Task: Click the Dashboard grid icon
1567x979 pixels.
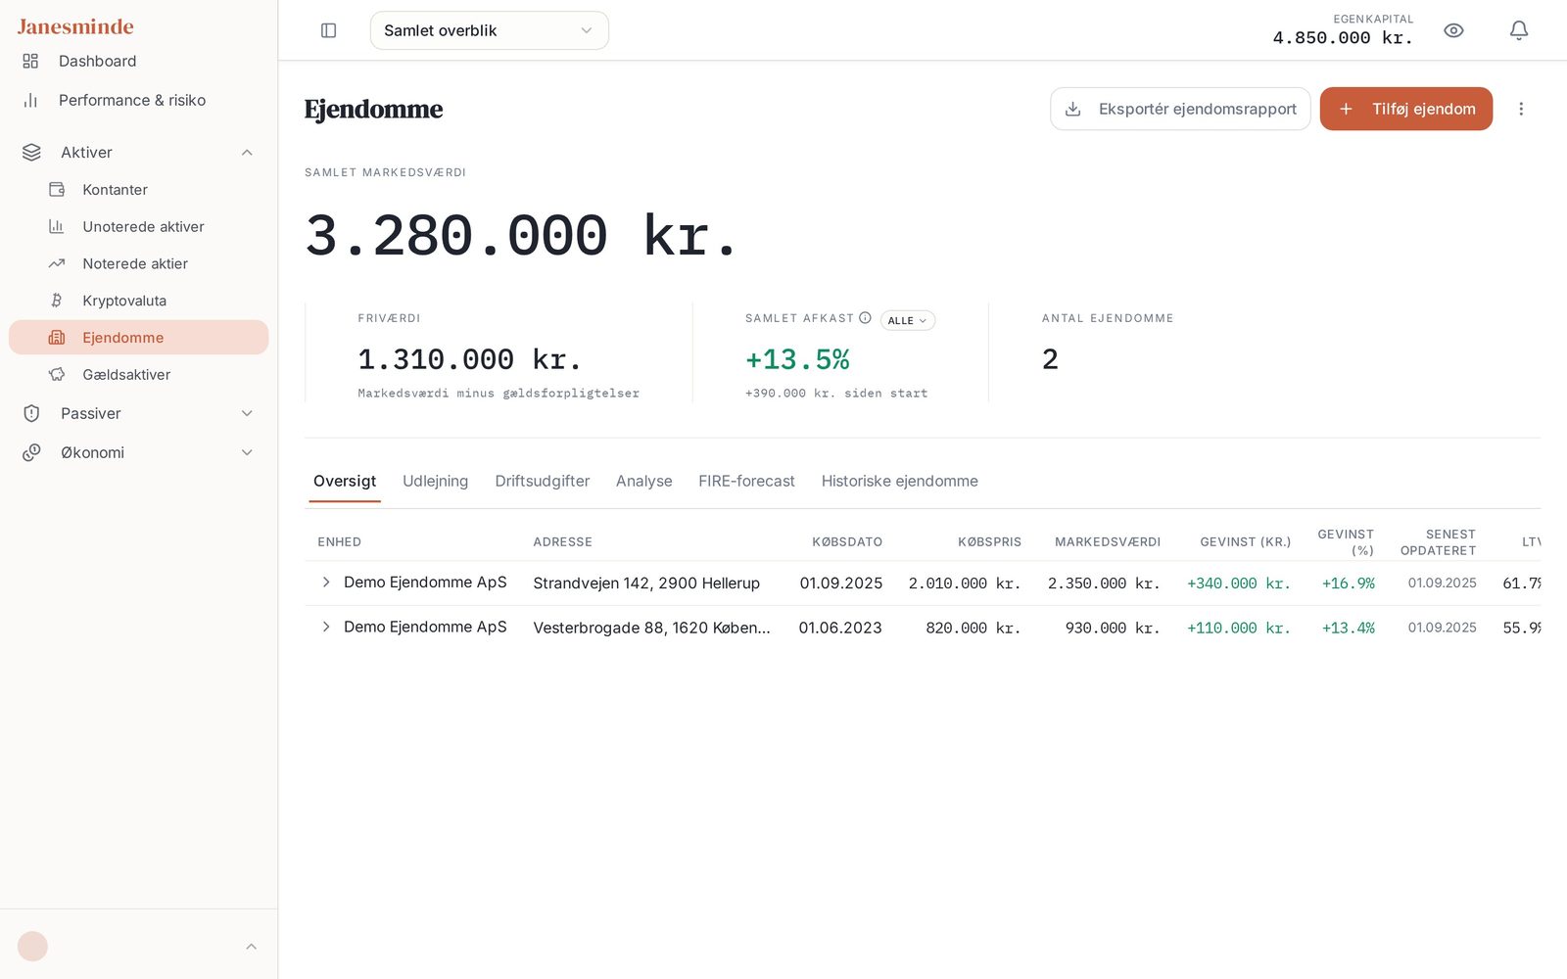Action: [x=30, y=61]
